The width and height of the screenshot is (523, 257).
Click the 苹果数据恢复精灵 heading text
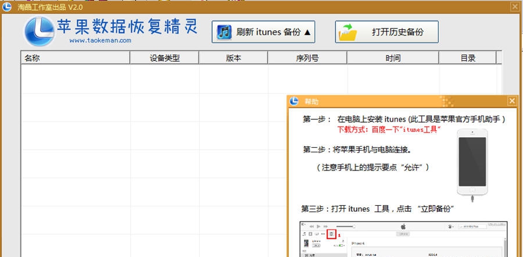tap(127, 26)
